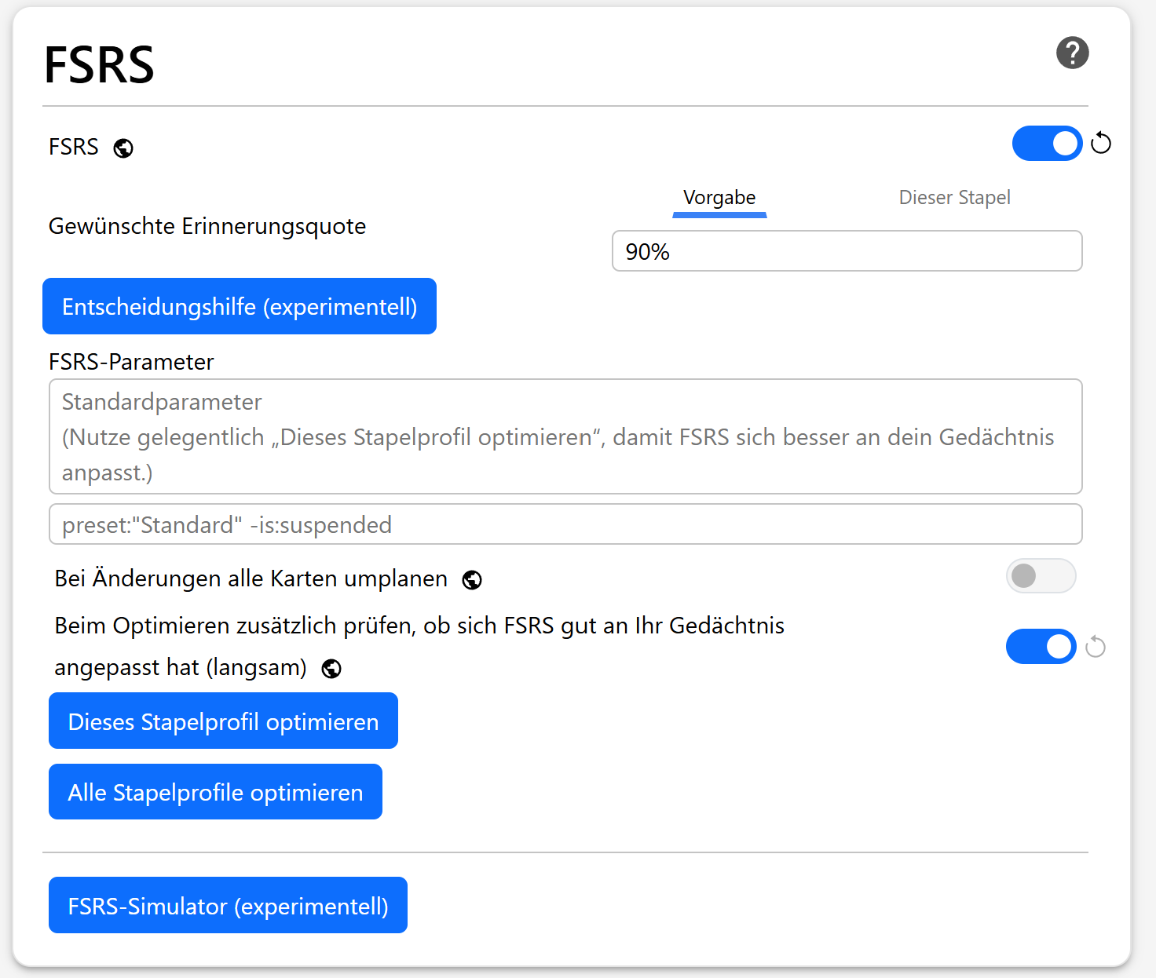Enable 'Bei Änderungen alle Karten umplanen' switch
The width and height of the screenshot is (1156, 978).
click(1041, 576)
